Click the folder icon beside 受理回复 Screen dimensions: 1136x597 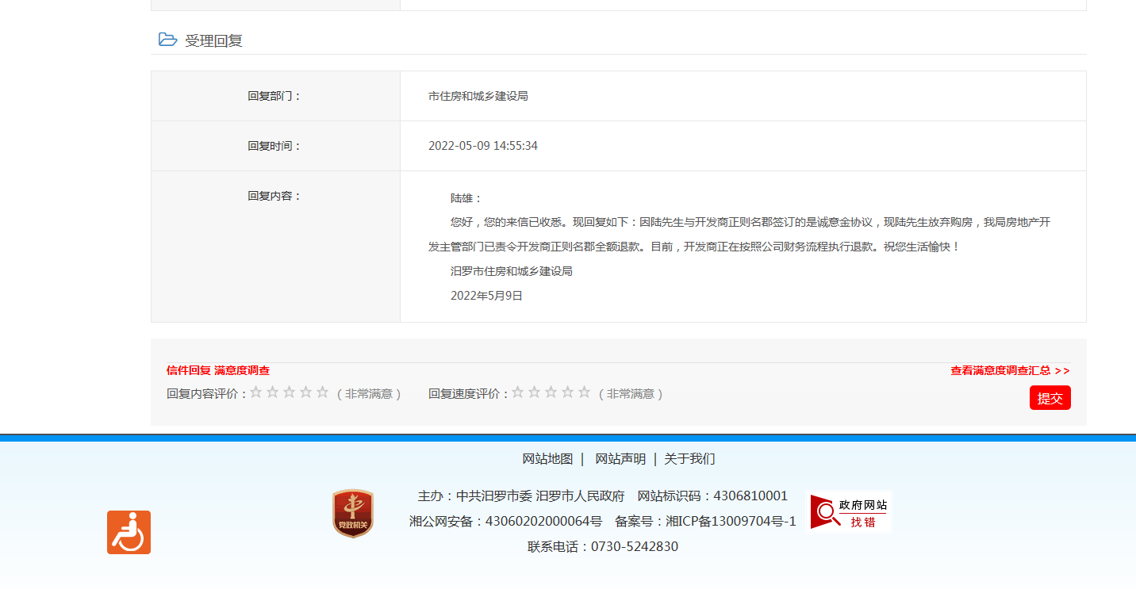click(167, 40)
